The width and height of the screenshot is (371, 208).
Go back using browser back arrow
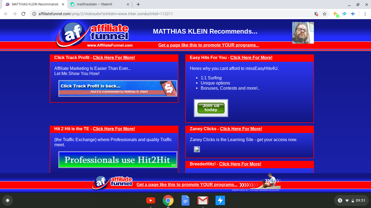point(6,14)
